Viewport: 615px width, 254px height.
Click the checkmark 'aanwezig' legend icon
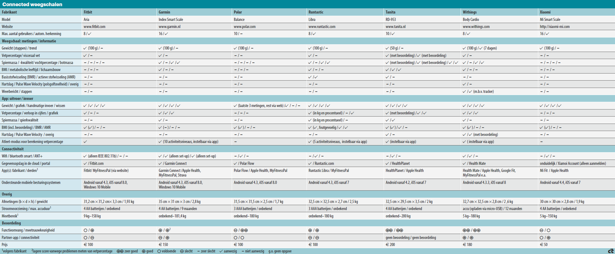tap(221, 251)
